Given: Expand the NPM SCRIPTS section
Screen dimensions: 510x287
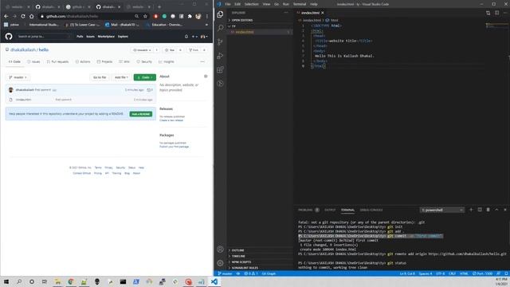Looking at the screenshot, I should (x=241, y=262).
